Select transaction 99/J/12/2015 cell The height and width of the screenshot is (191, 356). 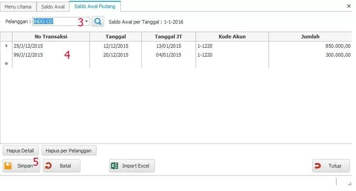click(28, 55)
